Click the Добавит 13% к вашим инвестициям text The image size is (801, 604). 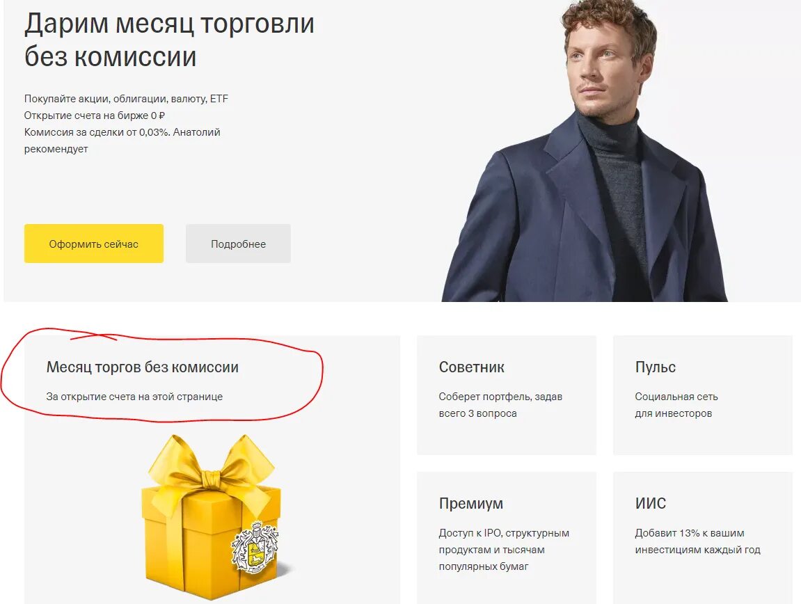pos(697,541)
